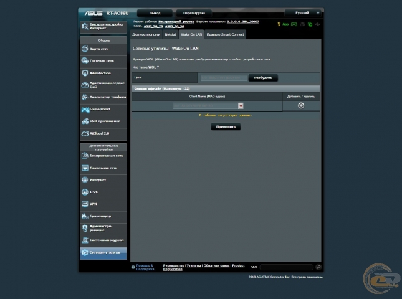Click the plus icon under Добавить / Удалить

click(x=301, y=105)
